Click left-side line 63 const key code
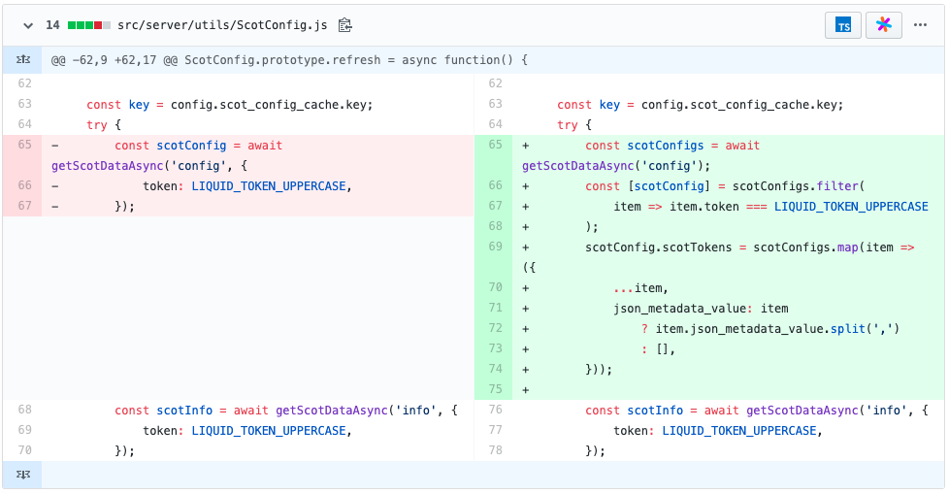 coord(229,105)
